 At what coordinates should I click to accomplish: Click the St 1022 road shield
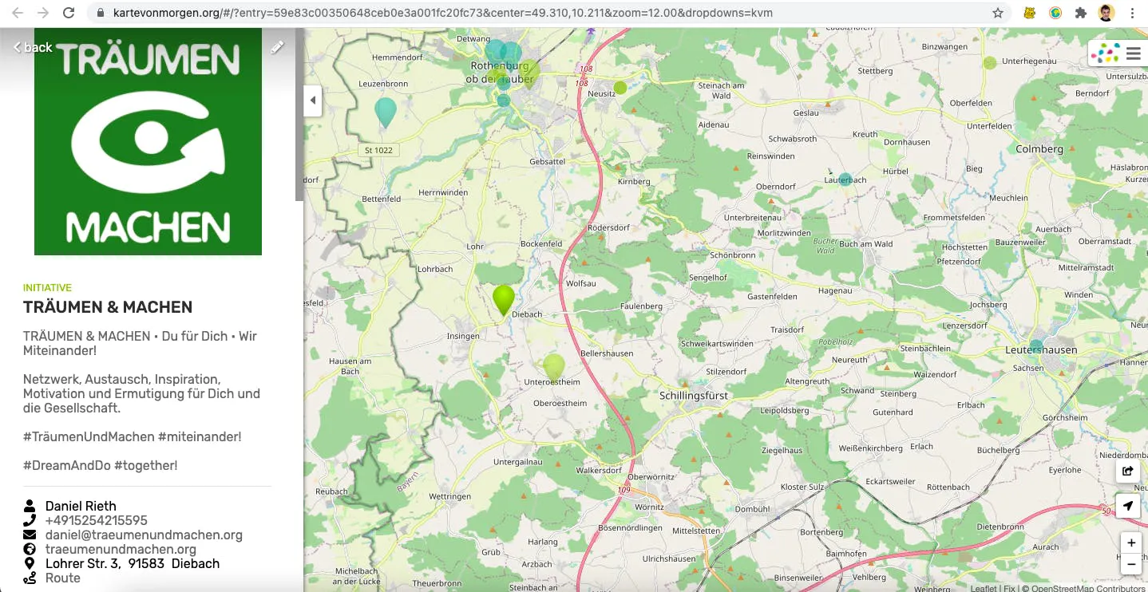pyautogui.click(x=378, y=150)
